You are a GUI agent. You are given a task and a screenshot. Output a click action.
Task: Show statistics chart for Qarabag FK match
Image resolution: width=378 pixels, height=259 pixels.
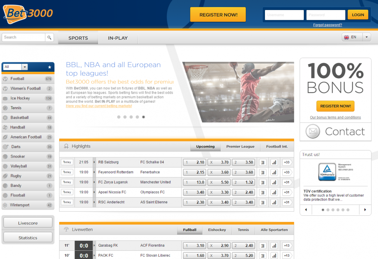coord(274,246)
